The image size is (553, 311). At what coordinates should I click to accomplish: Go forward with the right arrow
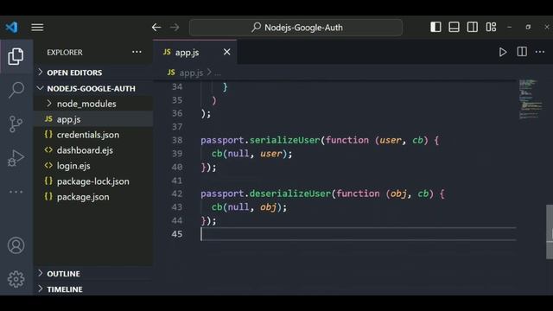(x=175, y=27)
